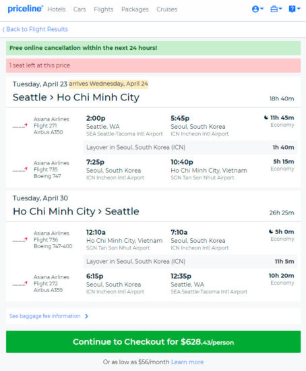306x371 pixels.
Task: Open the Flights menu item
Action: point(104,9)
